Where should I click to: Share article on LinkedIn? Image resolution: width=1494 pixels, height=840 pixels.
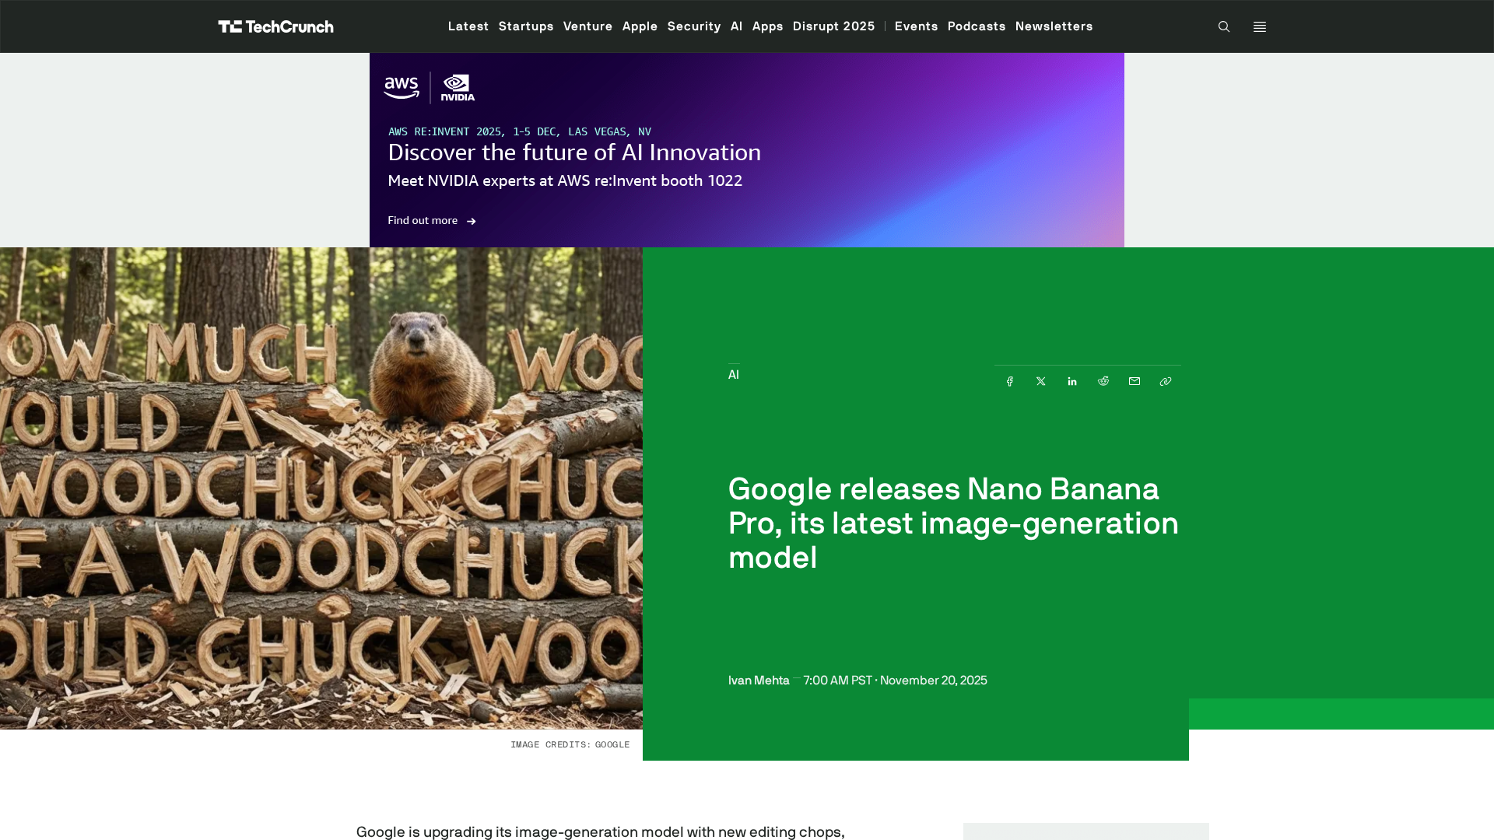1072,381
